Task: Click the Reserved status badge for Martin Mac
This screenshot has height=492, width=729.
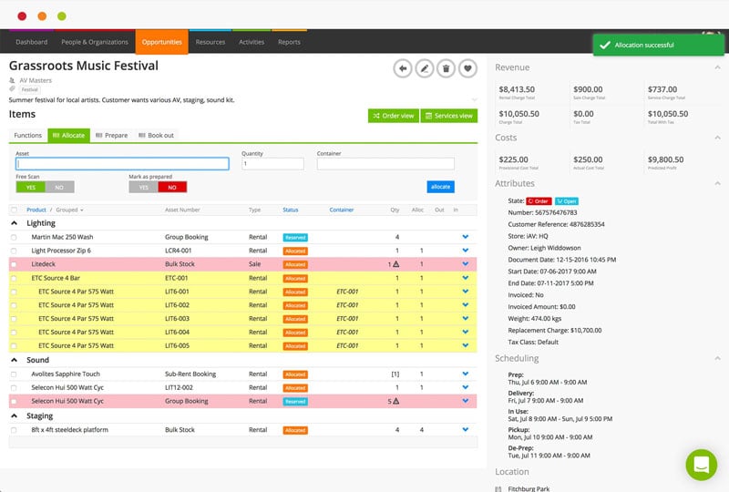Action: 295,237
